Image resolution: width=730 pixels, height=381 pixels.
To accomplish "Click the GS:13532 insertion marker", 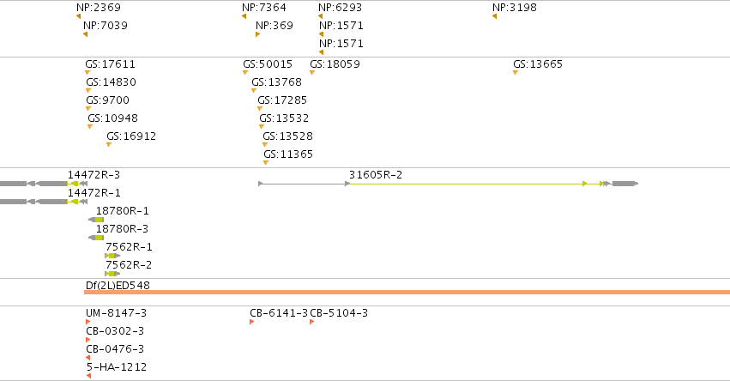I will coord(262,127).
